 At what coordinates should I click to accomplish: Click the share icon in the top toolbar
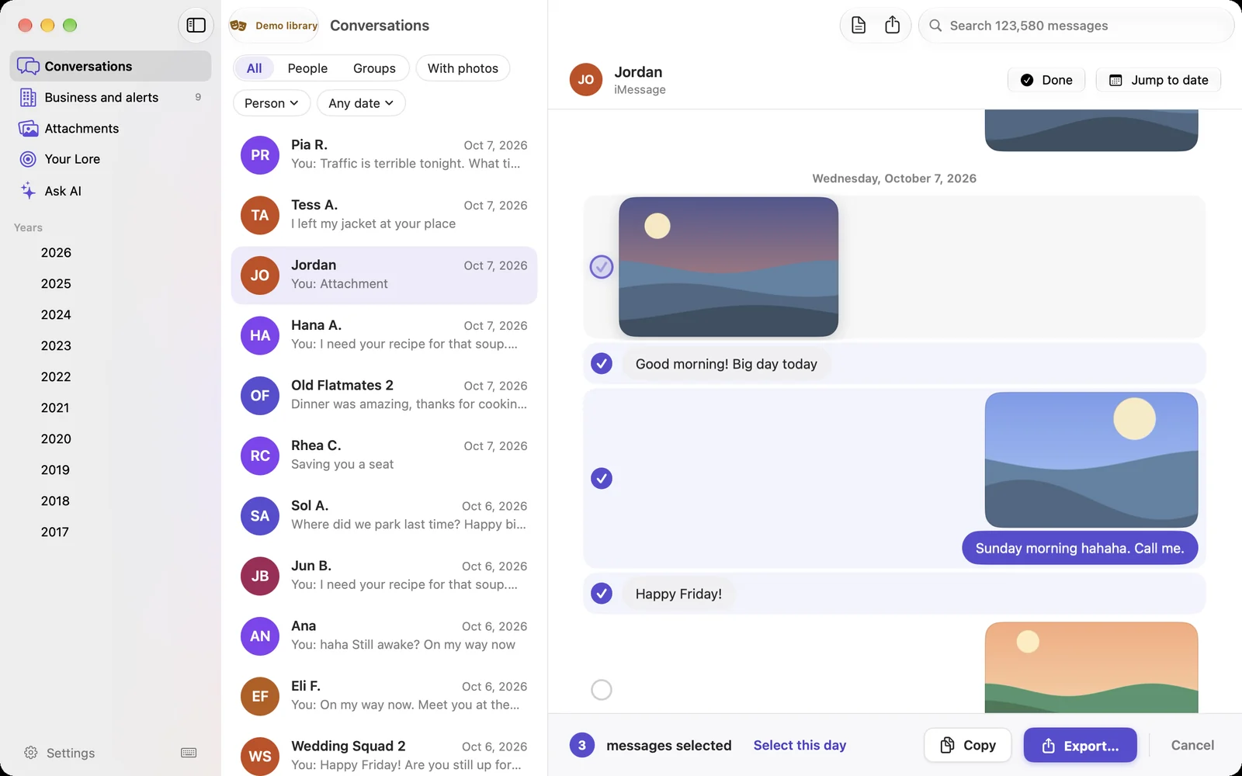[893, 26]
